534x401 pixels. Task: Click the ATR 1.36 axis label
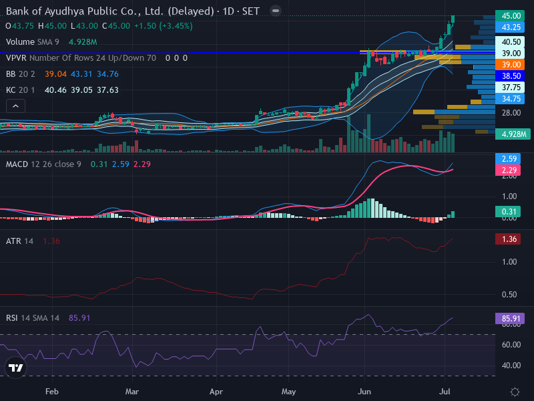(x=508, y=239)
